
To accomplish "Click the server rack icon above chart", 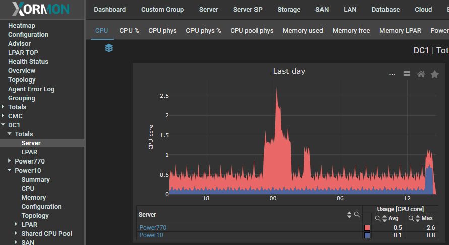I will [406, 74].
